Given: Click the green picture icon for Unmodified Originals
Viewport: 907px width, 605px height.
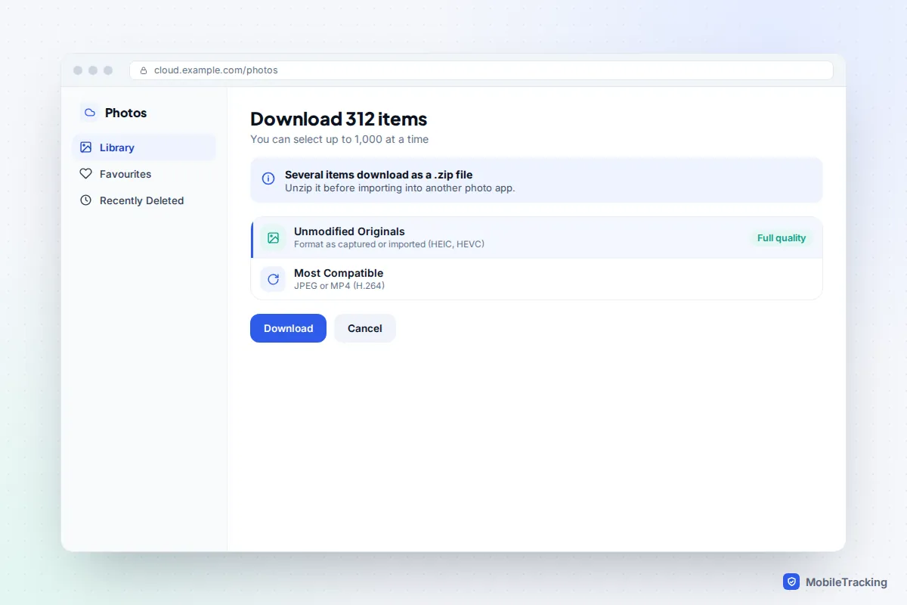Looking at the screenshot, I should (273, 237).
